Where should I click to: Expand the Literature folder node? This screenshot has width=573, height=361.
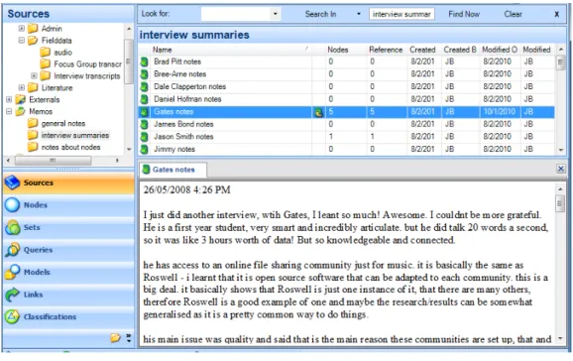[22, 88]
